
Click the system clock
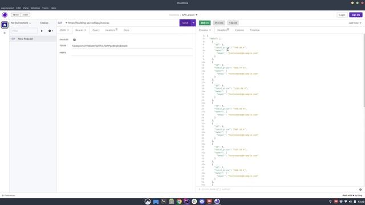(361, 202)
